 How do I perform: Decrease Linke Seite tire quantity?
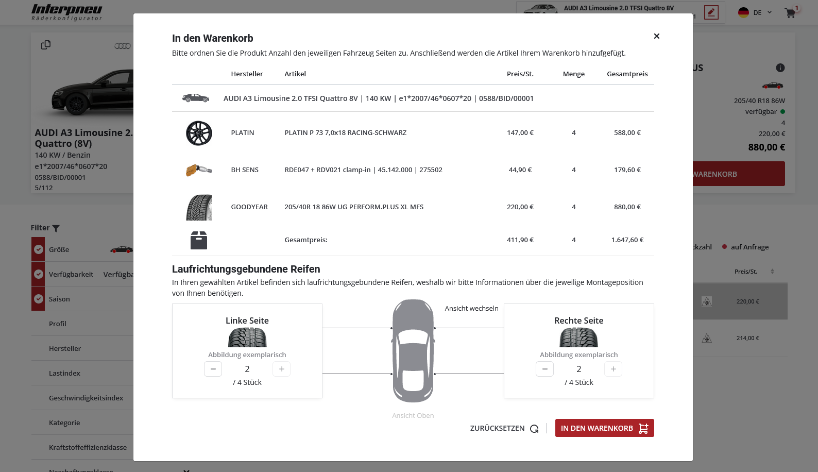click(213, 369)
